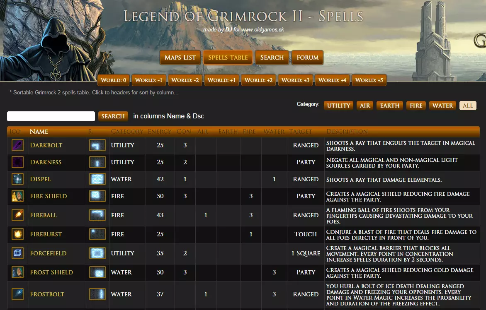Go to the Search page in the navigation
Image resolution: width=486 pixels, height=310 pixels.
pos(272,58)
